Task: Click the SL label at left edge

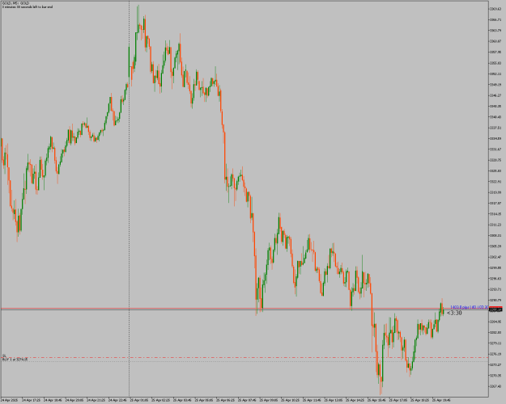Action: coord(4,356)
